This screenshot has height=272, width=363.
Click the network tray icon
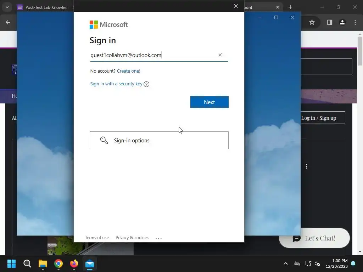(x=308, y=263)
